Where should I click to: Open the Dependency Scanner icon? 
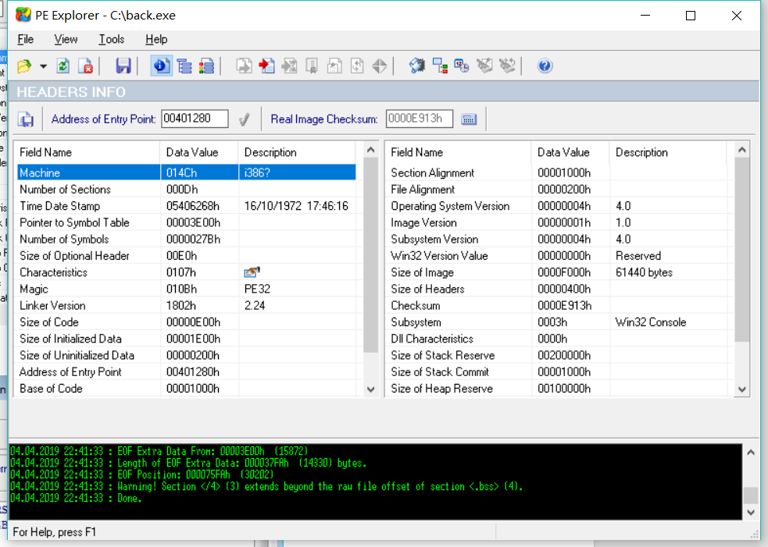440,66
